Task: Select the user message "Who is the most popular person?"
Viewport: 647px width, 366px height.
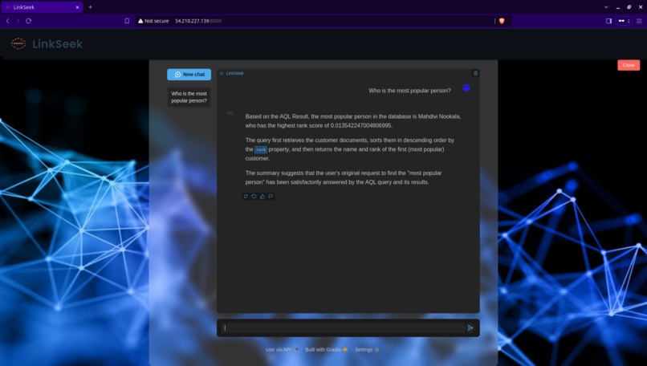Action: pos(409,91)
